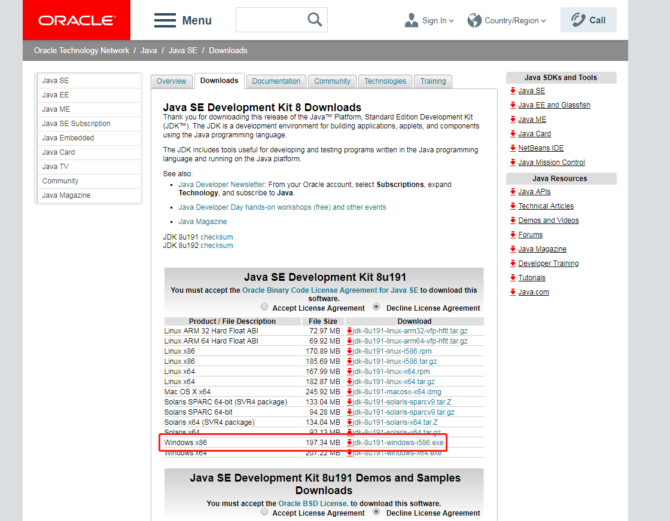
Task: Select Decline License Agreement for JDK 8u191
Action: (x=376, y=307)
